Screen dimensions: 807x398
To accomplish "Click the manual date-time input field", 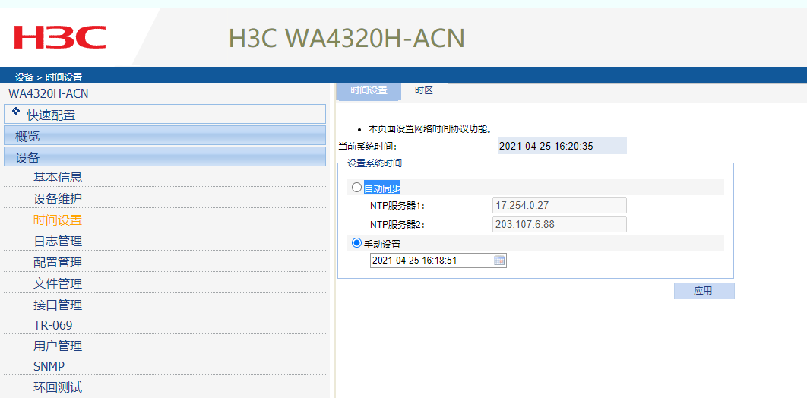I will pyautogui.click(x=438, y=261).
